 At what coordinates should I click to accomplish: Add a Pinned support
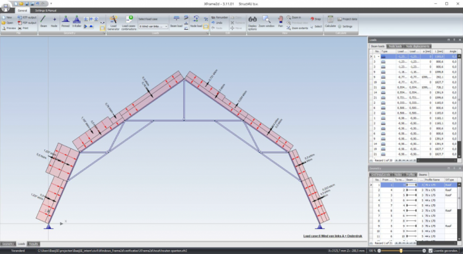[65, 22]
